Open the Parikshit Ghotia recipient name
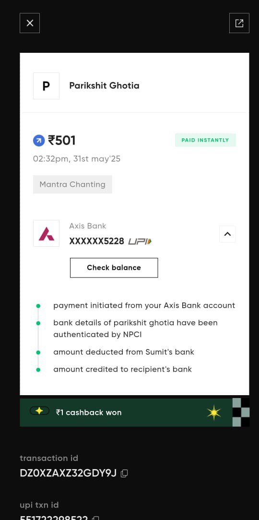 [x=105, y=86]
